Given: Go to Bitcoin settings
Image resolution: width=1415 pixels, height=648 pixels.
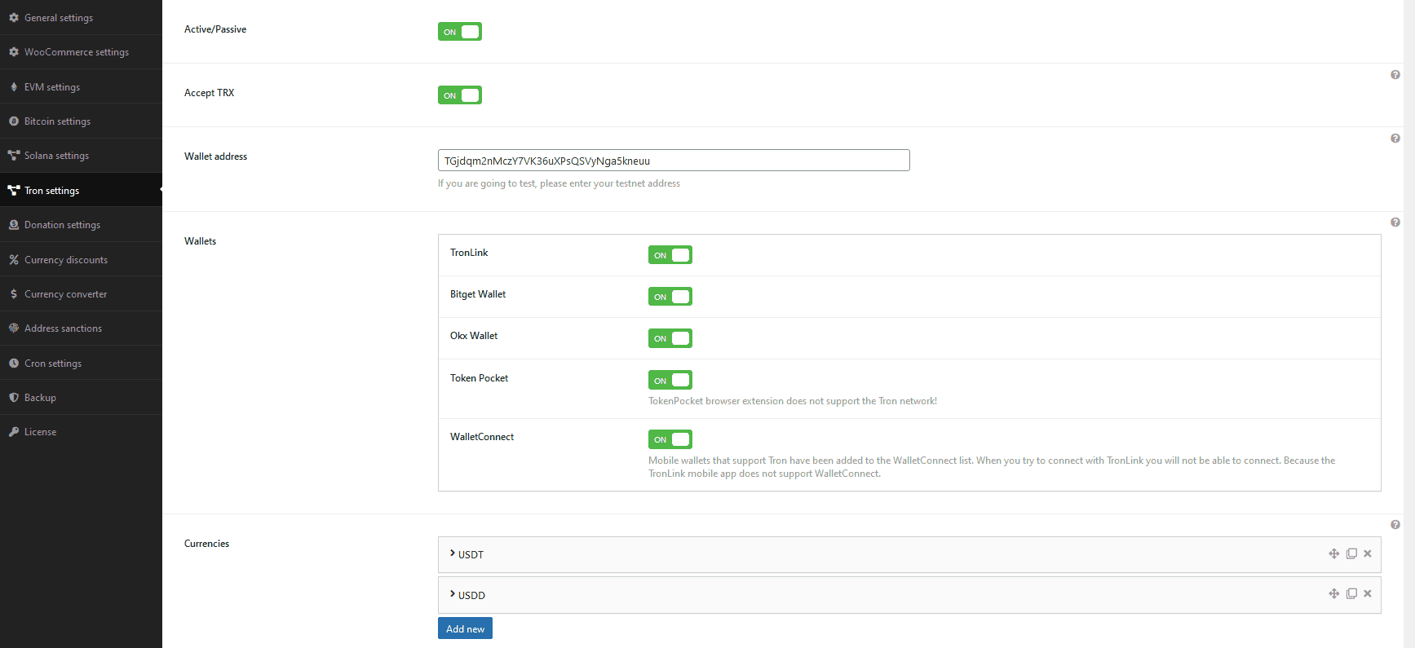Looking at the screenshot, I should click(81, 121).
